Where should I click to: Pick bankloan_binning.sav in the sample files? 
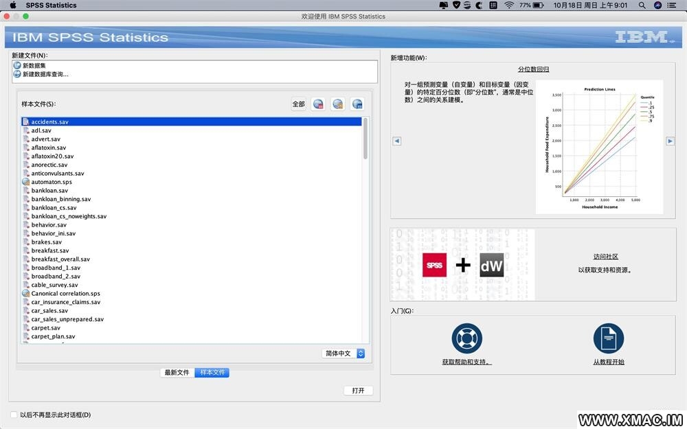click(x=192, y=199)
